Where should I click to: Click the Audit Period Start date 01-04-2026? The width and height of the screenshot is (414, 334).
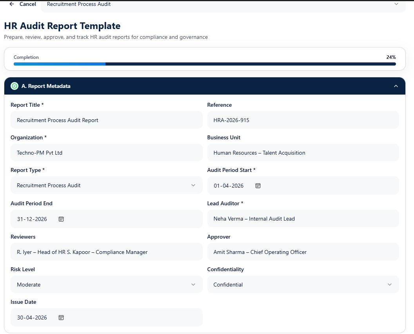[229, 186]
